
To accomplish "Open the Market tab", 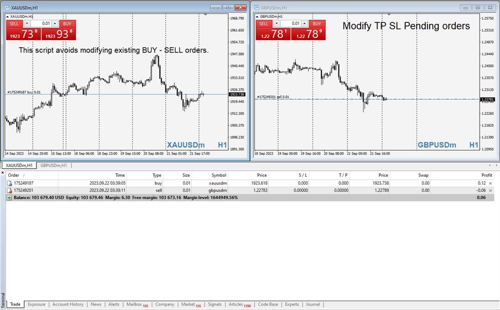I will click(x=191, y=305).
